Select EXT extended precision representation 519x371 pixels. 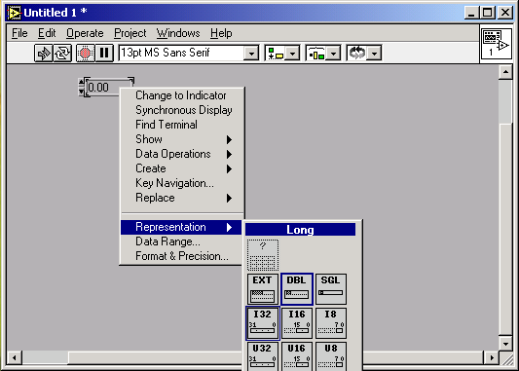pyautogui.click(x=263, y=289)
